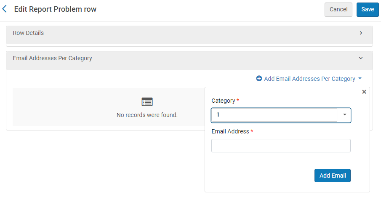The width and height of the screenshot is (381, 197).
Task: Click the Category field label
Action: coord(223,101)
